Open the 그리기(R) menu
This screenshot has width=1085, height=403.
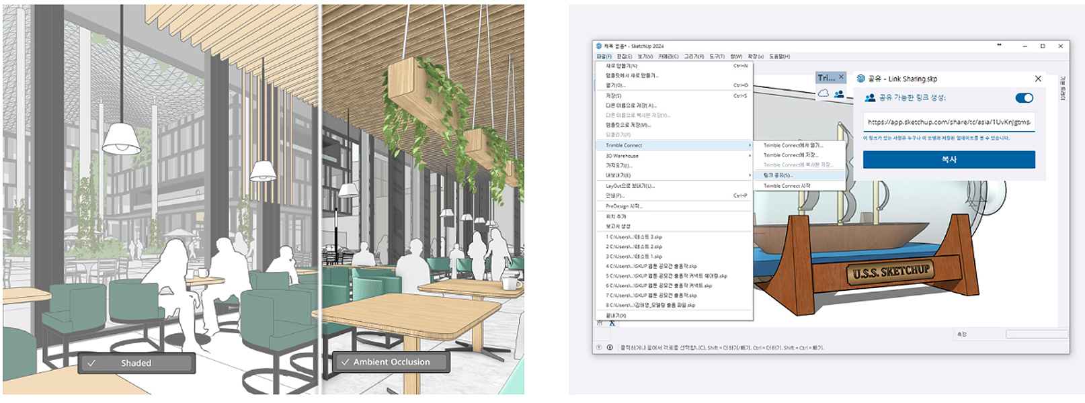(694, 56)
